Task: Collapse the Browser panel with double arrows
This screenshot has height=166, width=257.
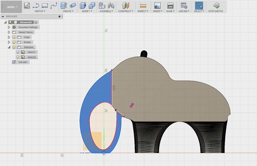Action: [3, 17]
